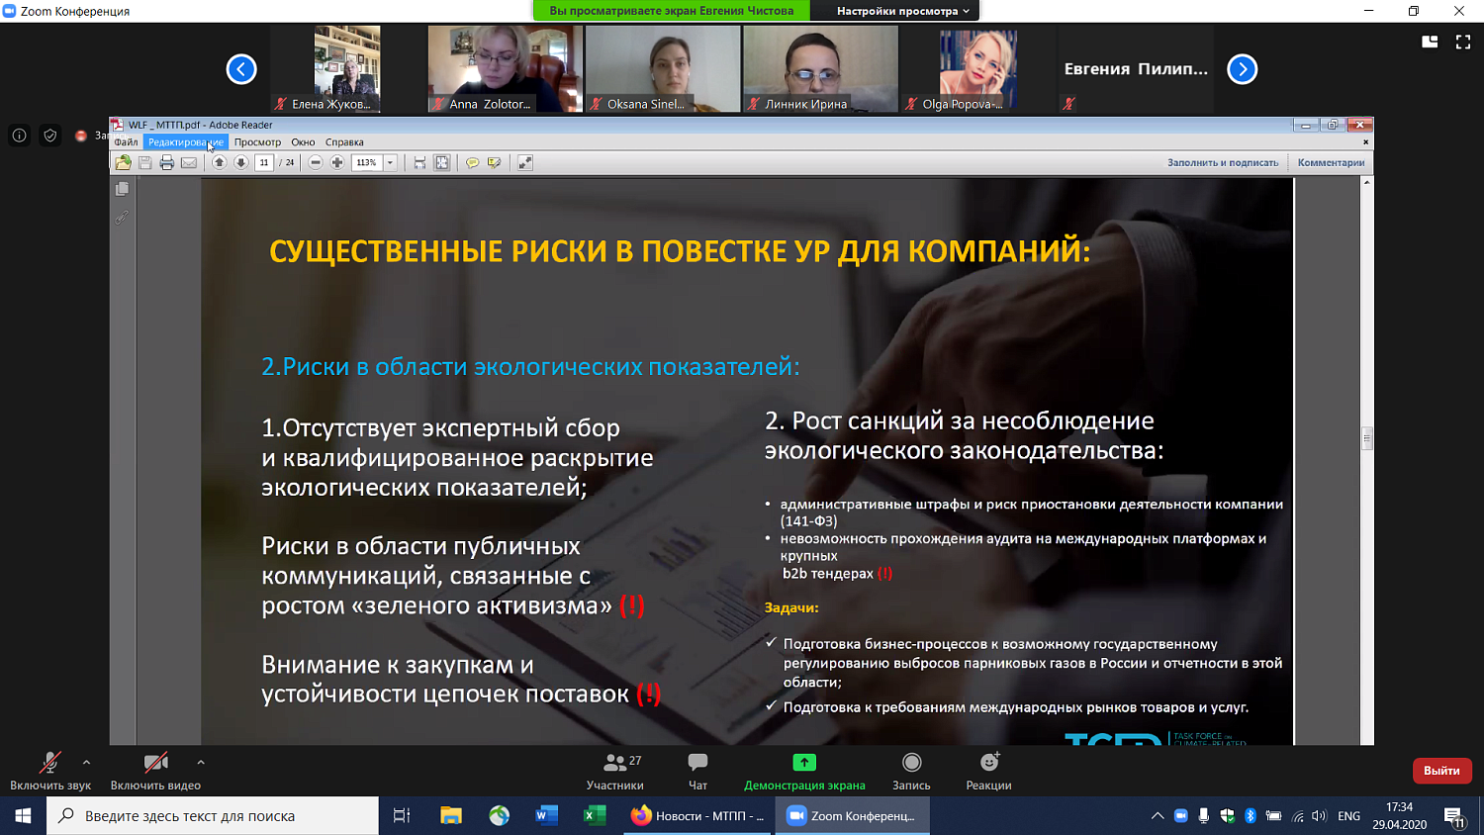
Task: Start recording with Запись button
Action: click(x=911, y=772)
